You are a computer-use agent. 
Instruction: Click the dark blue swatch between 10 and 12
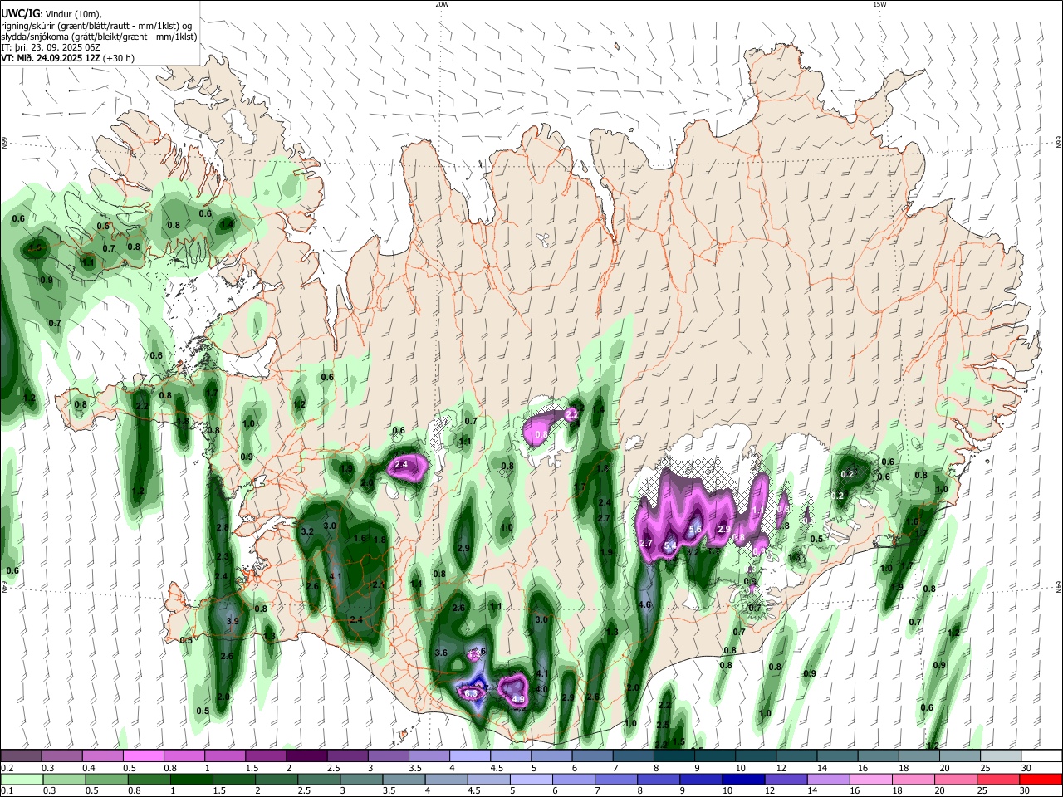tap(742, 780)
